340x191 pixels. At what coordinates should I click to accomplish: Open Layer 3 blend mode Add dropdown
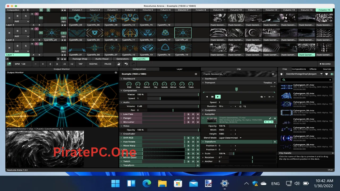22,21
